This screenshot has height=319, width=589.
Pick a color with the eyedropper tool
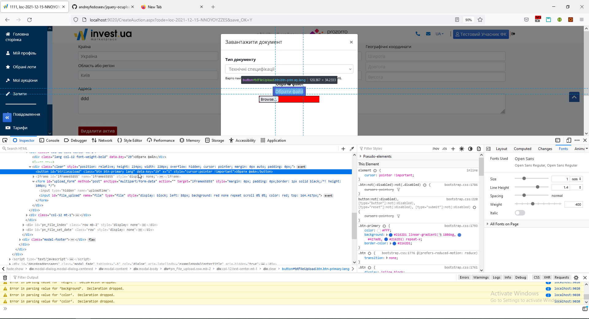pyautogui.click(x=352, y=149)
